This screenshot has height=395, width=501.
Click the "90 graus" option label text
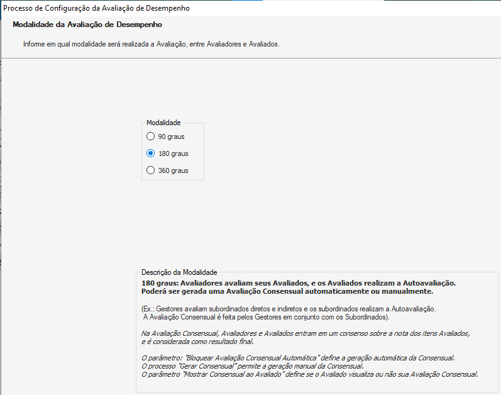click(x=171, y=136)
